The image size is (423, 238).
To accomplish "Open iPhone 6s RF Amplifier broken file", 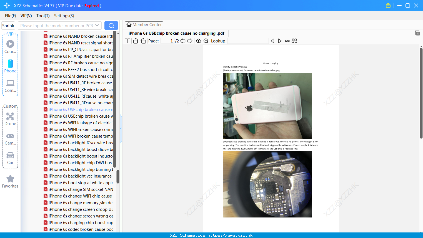I will pyautogui.click(x=78, y=56).
